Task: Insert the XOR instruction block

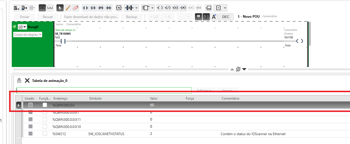Action: (129, 8)
